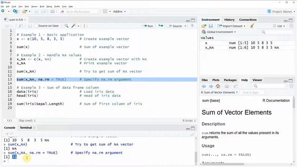Screen dimensions: 297x167
Task: Click the Open File folder icon
Action: coord(25,11)
